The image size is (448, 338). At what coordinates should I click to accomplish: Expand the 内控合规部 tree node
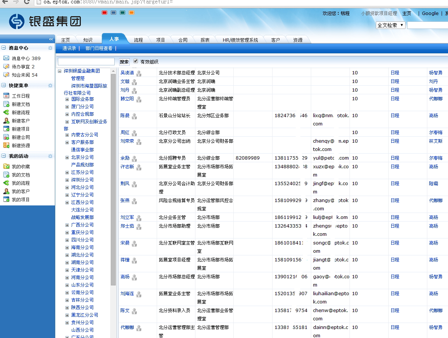tap(67, 114)
